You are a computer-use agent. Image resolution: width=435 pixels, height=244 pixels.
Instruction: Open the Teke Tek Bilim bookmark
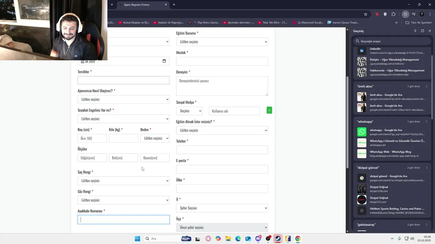click(x=272, y=23)
